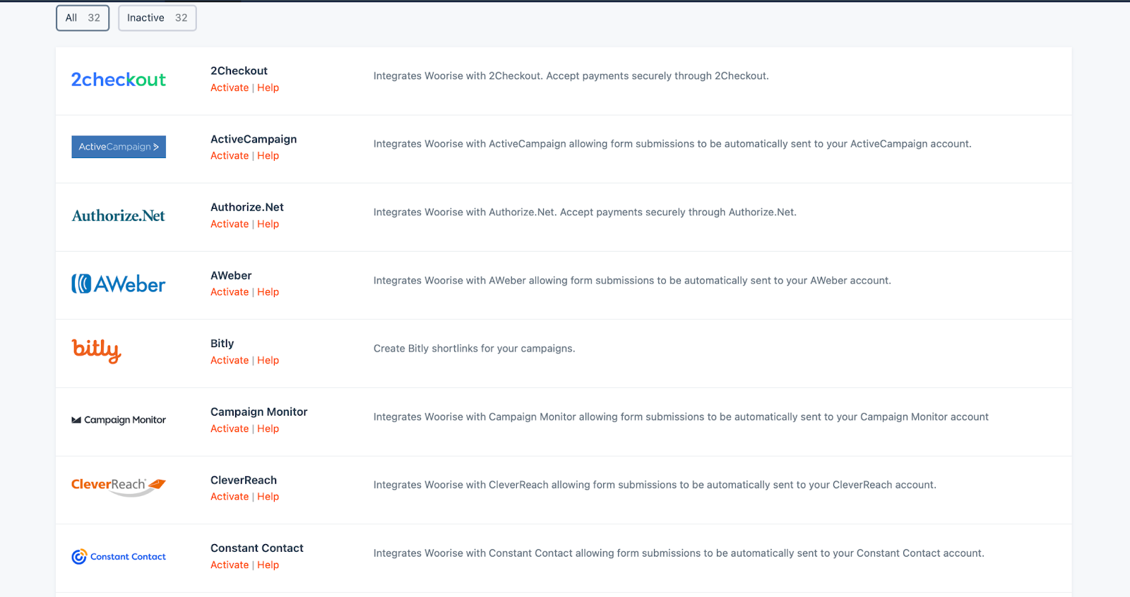The image size is (1130, 597).
Task: Click the Authorize.Net payments description text
Action: [x=585, y=212]
